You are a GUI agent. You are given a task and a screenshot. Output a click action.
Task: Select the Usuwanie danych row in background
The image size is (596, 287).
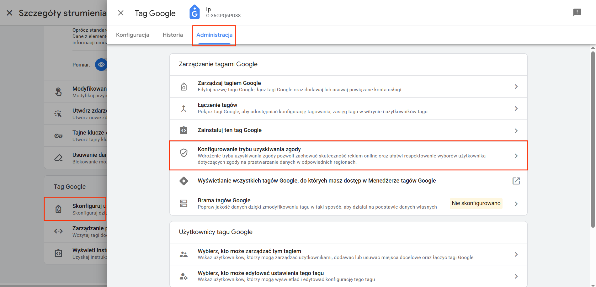75,158
